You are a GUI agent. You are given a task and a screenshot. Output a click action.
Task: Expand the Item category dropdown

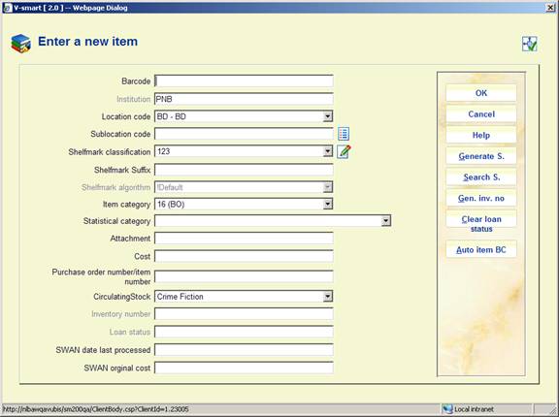(x=327, y=204)
